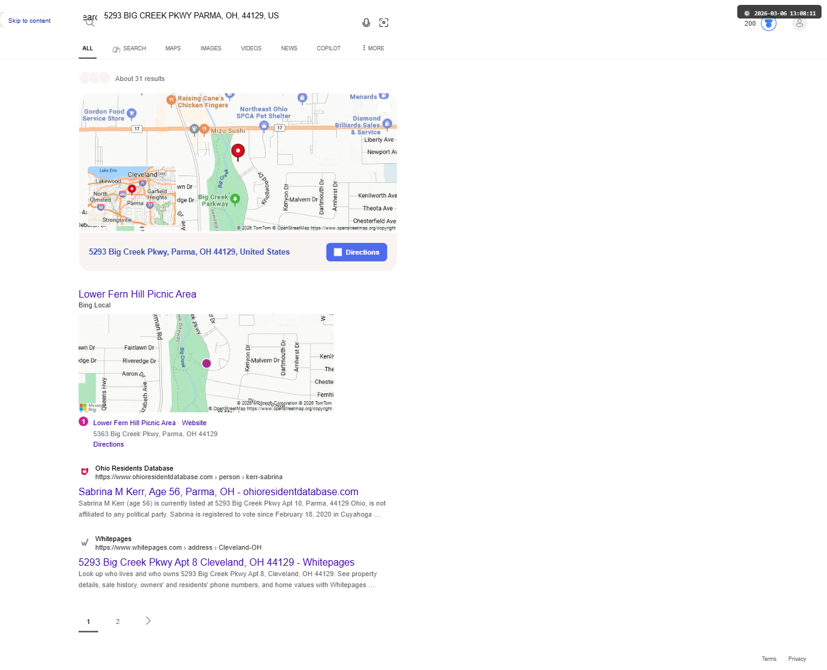Click the Skip to content link
827x670 pixels.
29,20
